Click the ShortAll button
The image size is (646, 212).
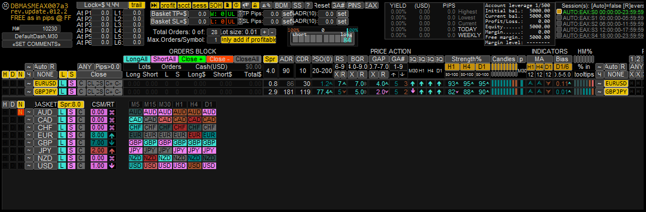point(164,59)
